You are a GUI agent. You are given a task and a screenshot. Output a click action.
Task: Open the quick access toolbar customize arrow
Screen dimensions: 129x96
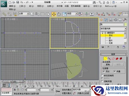point(32,2)
